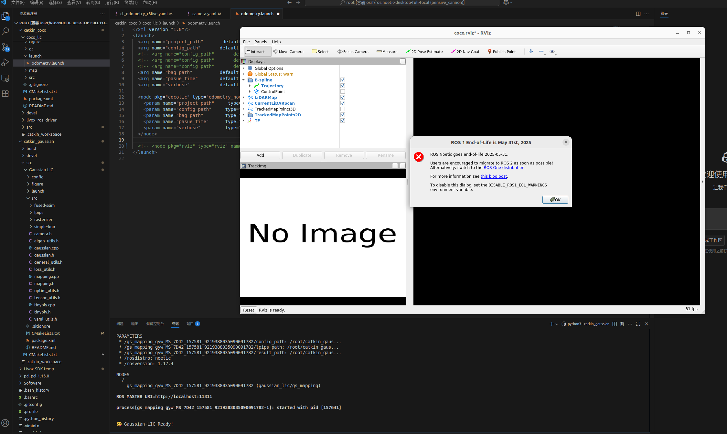Open the ROS One distribution link
The height and width of the screenshot is (434, 727).
504,168
